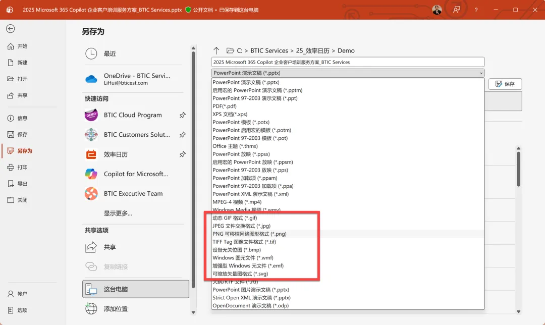The height and width of the screenshot is (325, 545).
Task: Open 选项 in the sidebar
Action: coord(18,310)
